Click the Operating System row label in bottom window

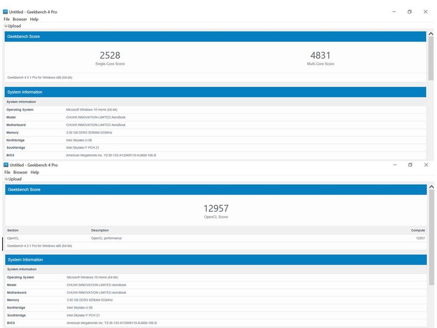[x=20, y=278]
